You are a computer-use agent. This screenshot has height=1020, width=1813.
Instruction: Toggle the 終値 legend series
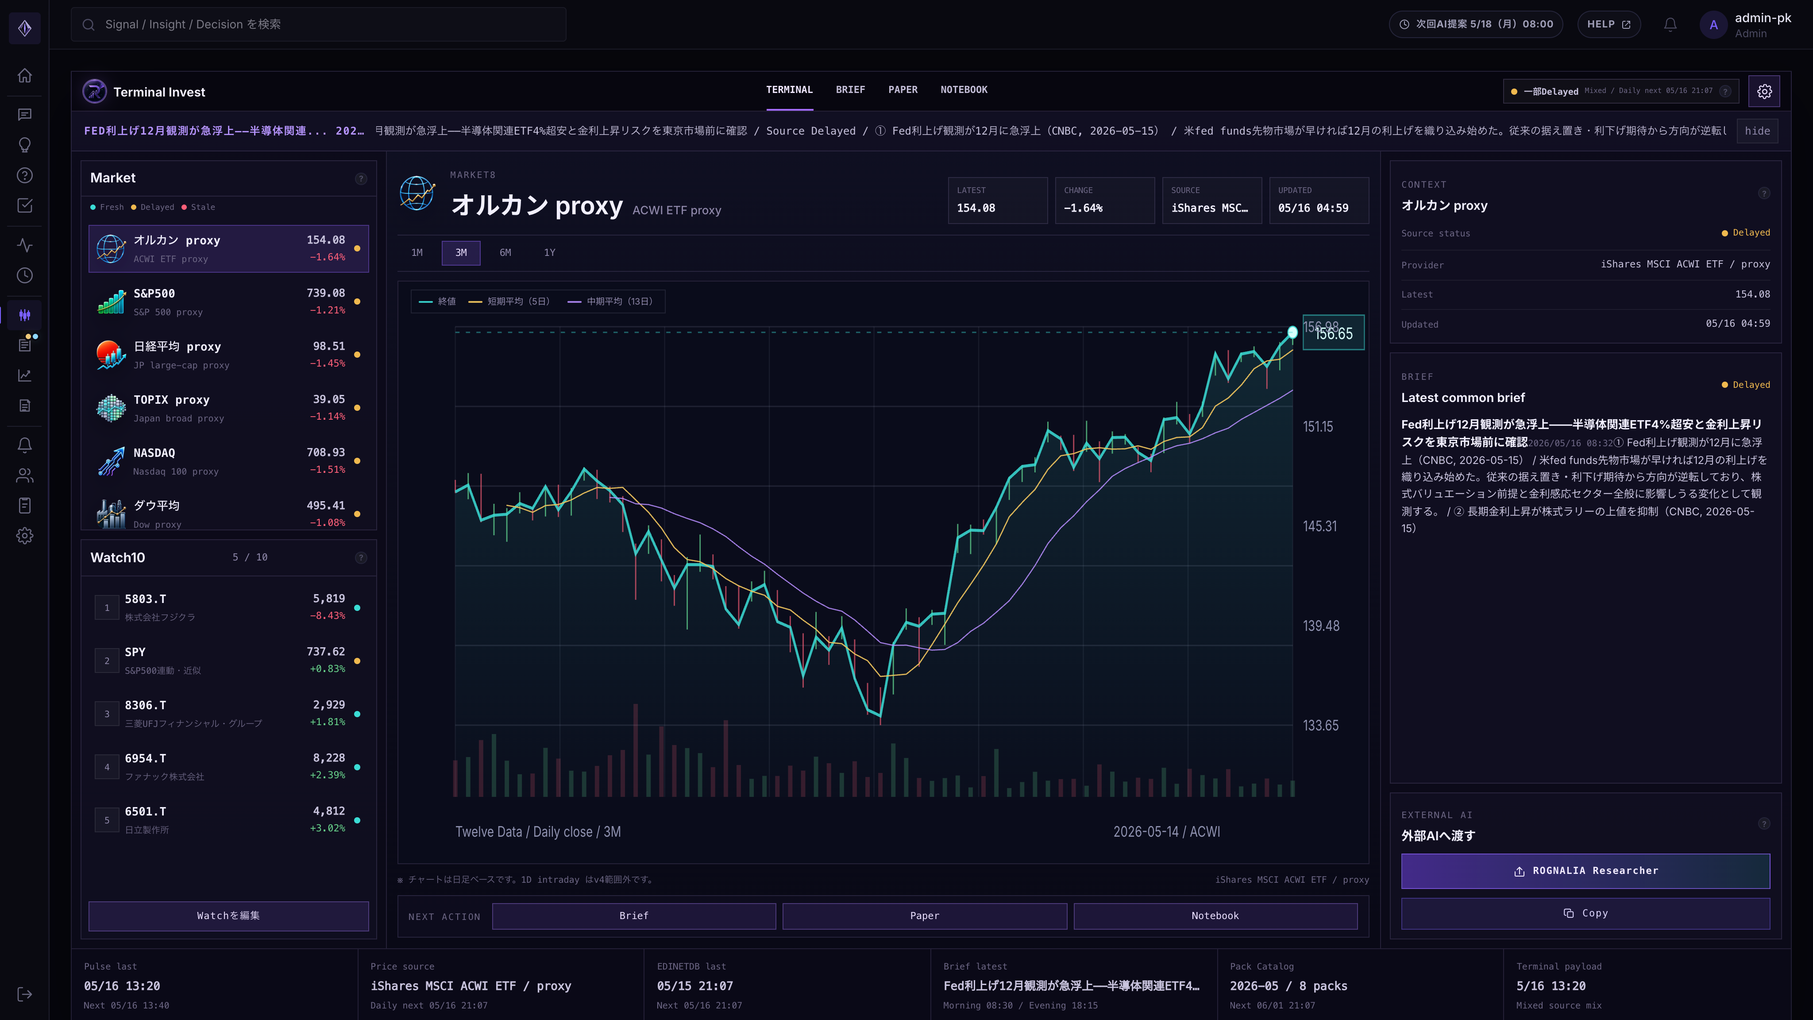click(437, 301)
